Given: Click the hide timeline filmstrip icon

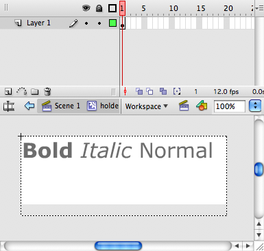Looking at the screenshot, I should (9, 106).
